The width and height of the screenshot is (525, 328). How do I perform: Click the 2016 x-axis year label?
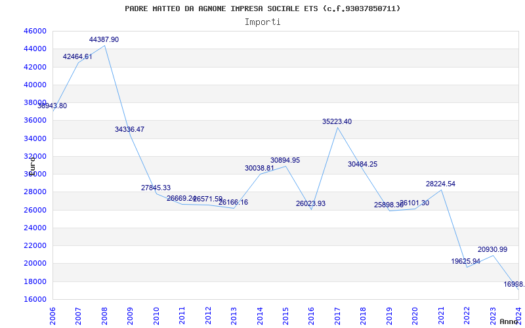click(311, 316)
